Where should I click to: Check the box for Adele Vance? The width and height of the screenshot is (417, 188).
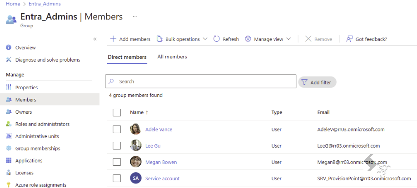point(117,130)
